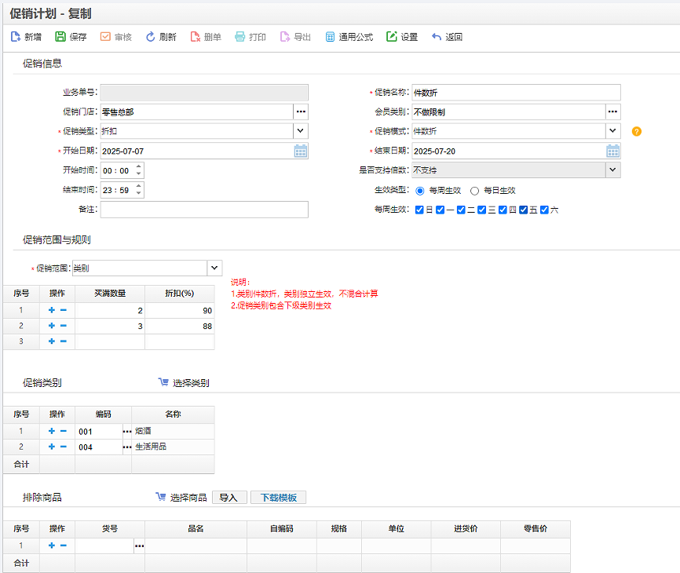Click the 导入 import button
Image resolution: width=680 pixels, height=573 pixels.
click(x=229, y=498)
